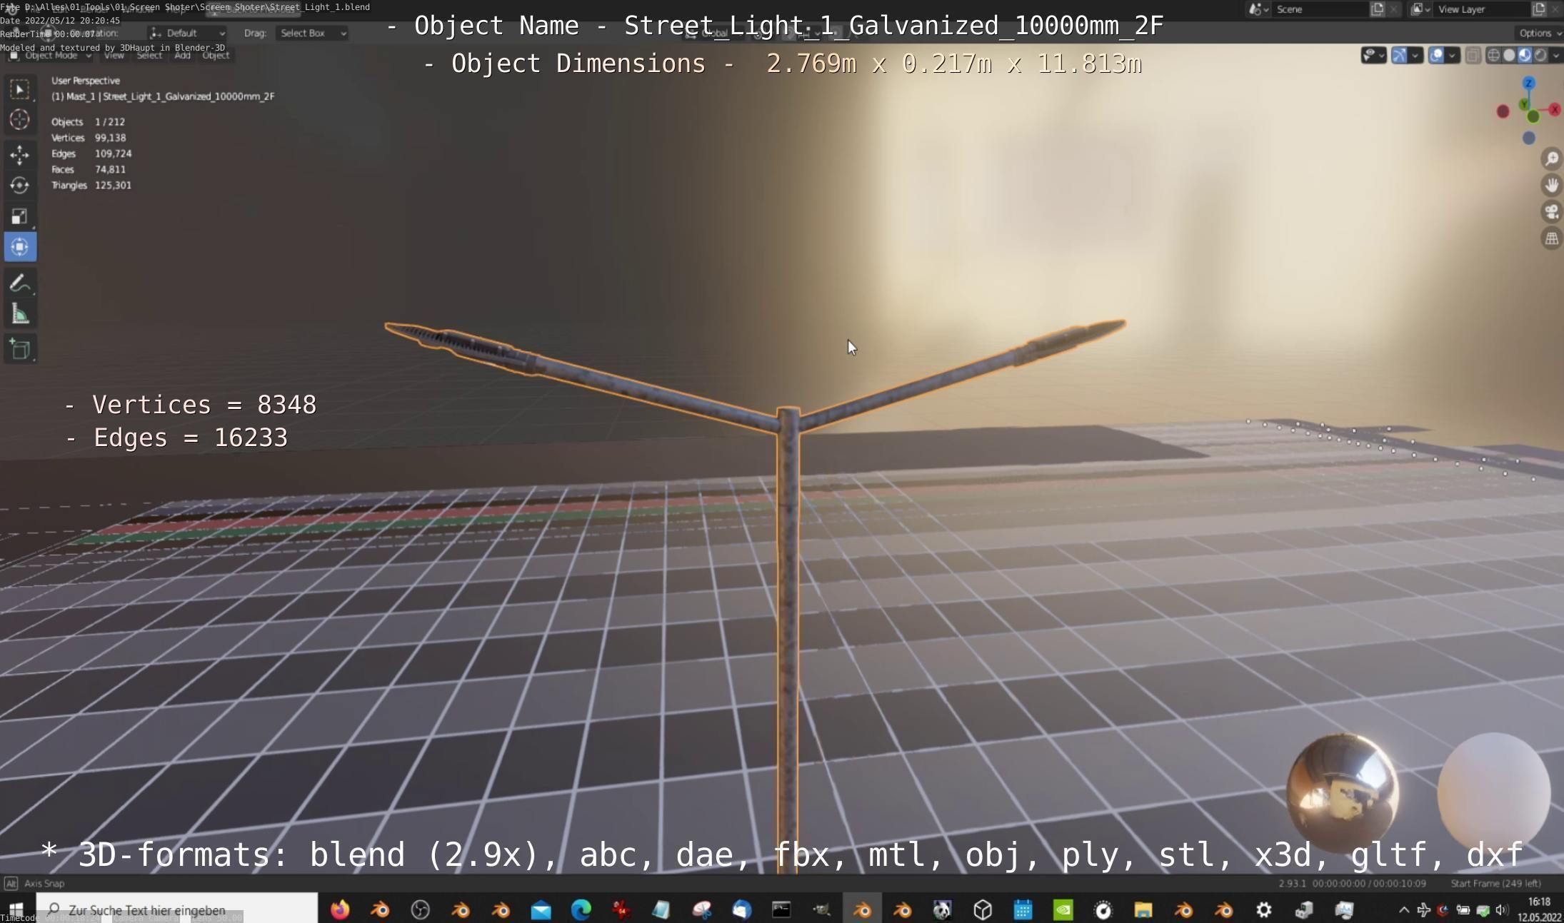Create a new scene with copy icon
Image resolution: width=1564 pixels, height=923 pixels.
[x=1378, y=9]
